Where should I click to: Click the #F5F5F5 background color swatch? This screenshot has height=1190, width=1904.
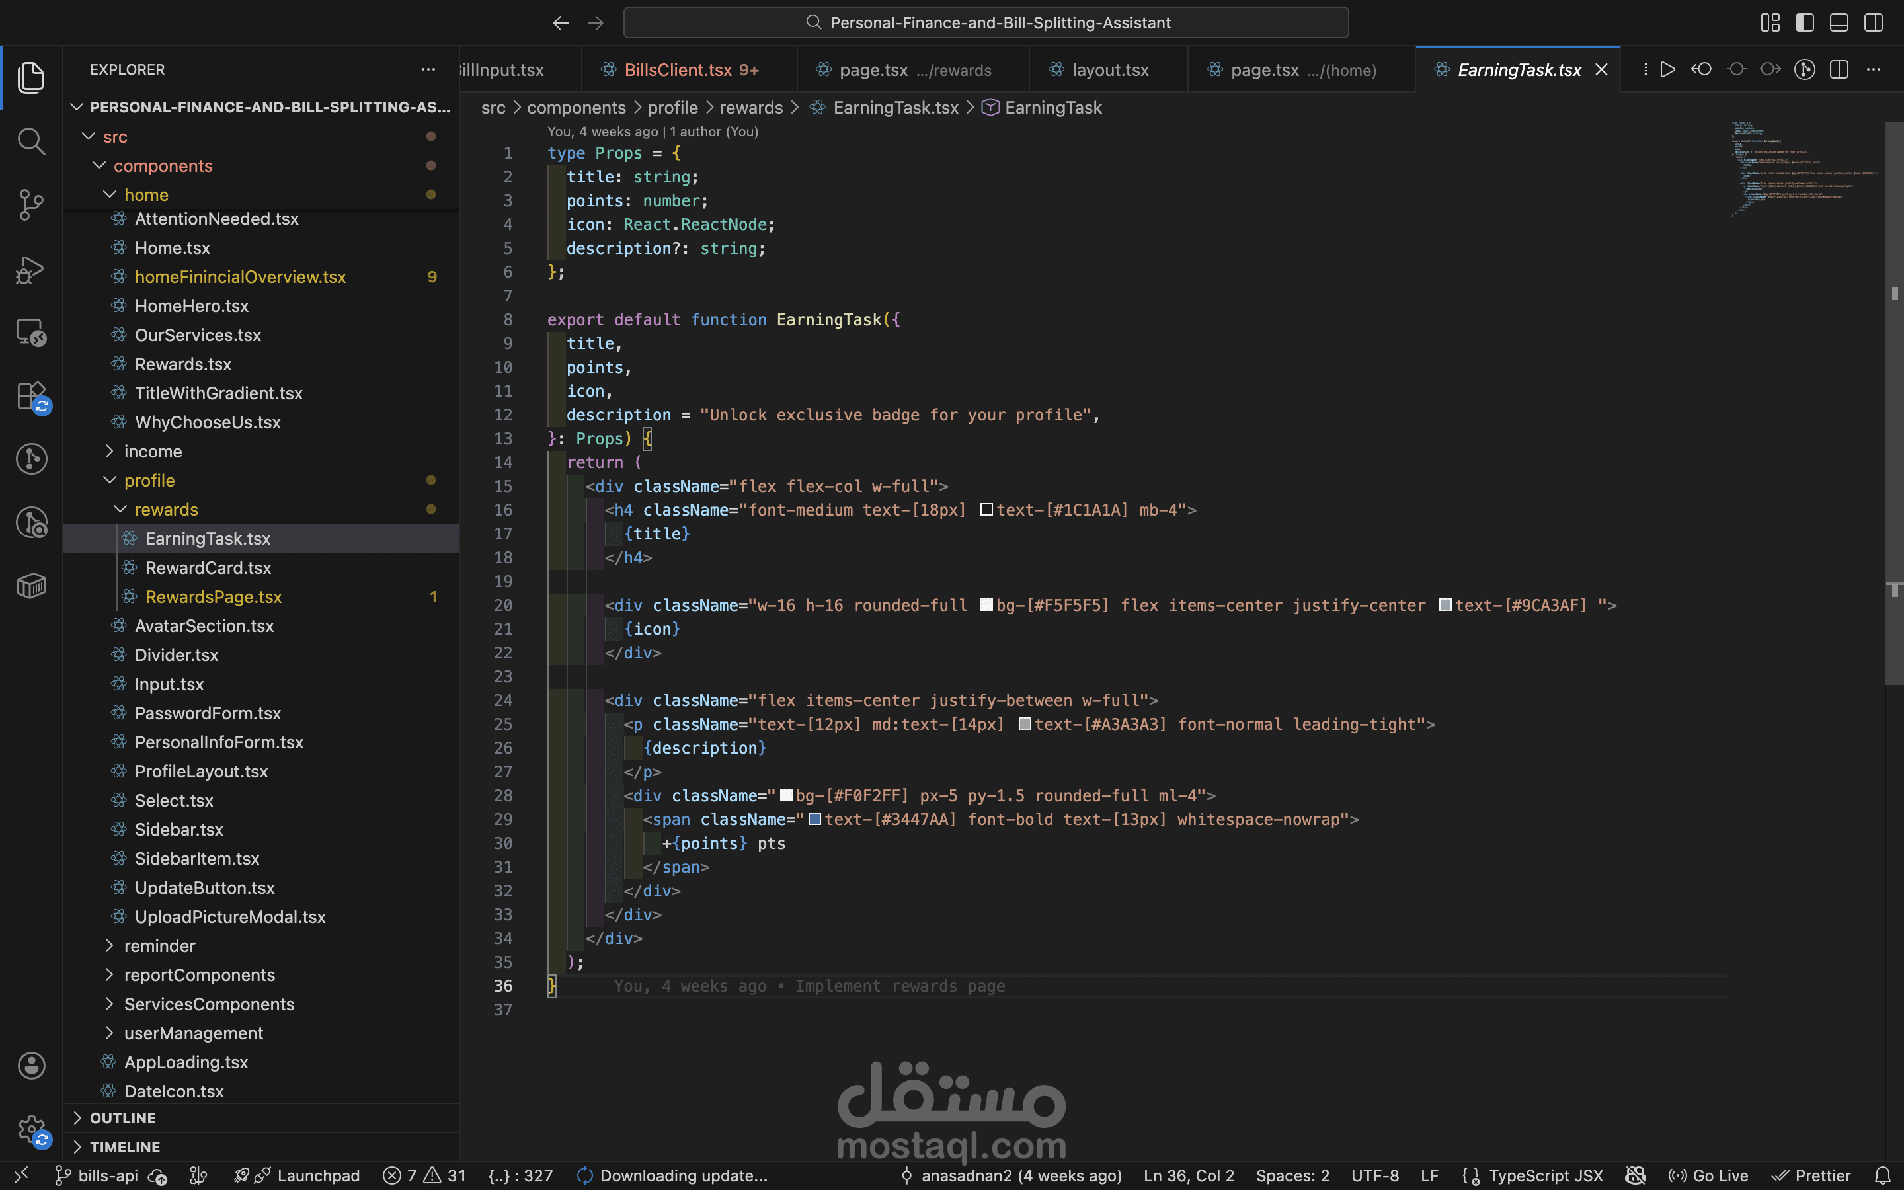coord(986,605)
